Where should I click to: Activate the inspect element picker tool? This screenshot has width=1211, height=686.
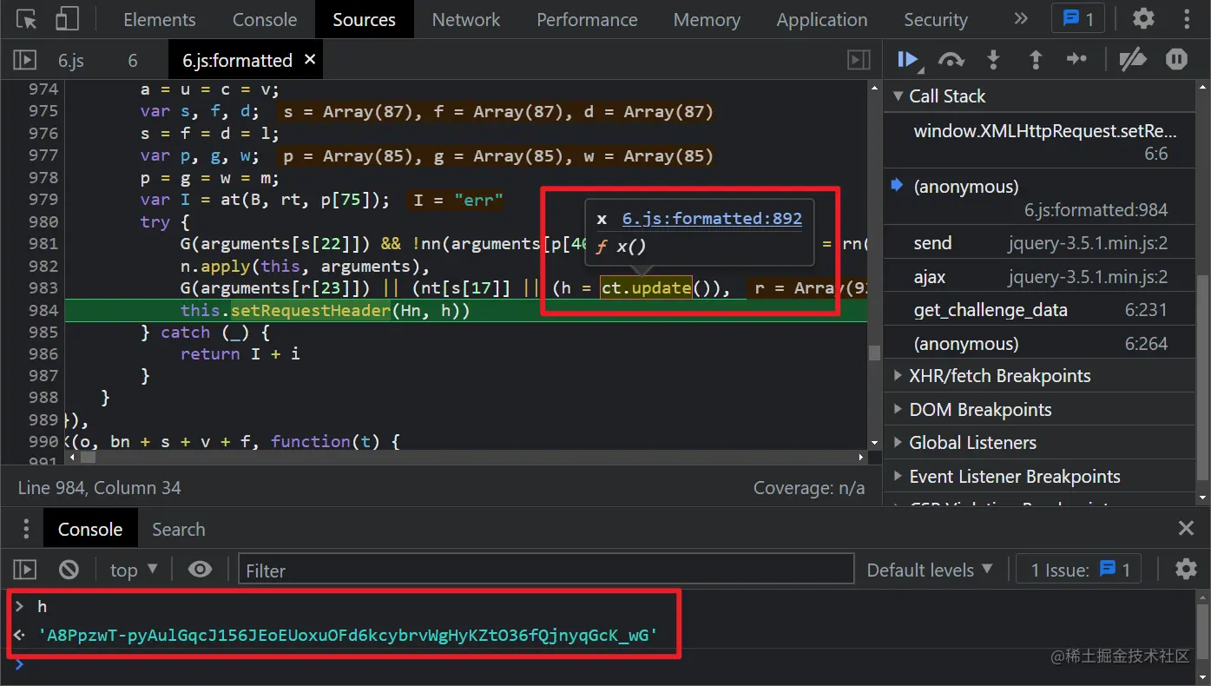coord(27,19)
